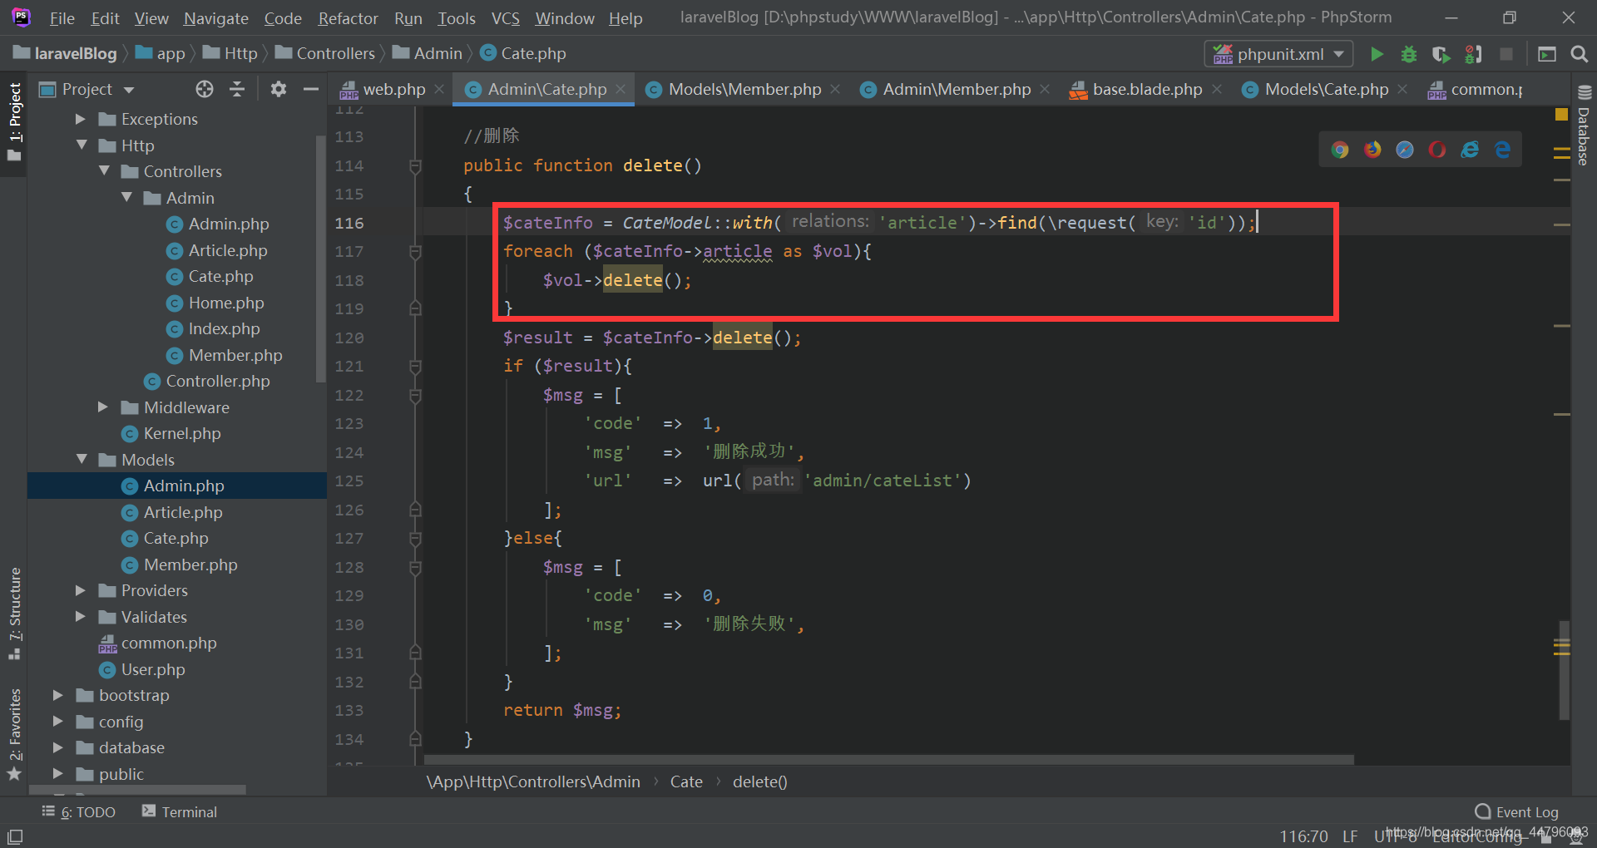
Task: Close the Models\Member.php tab
Action: pos(835,89)
